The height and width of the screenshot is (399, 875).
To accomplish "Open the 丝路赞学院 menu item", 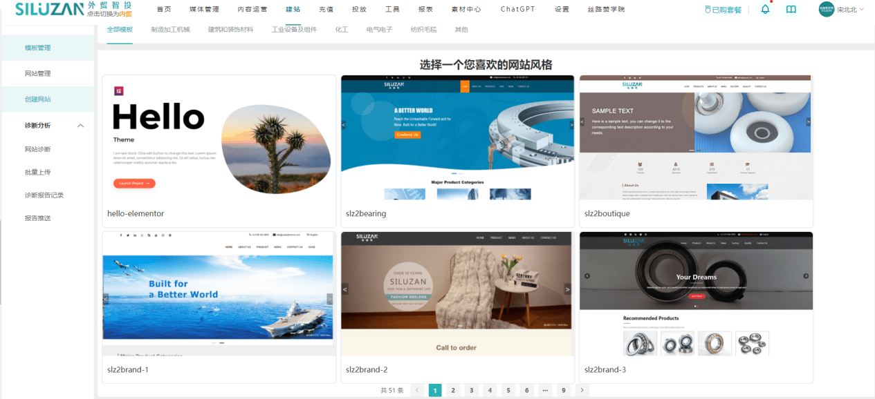I will [x=607, y=10].
